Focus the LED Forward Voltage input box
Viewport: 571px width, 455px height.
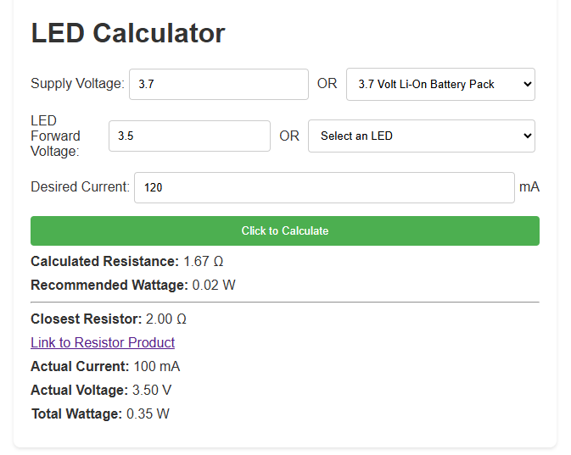(189, 136)
